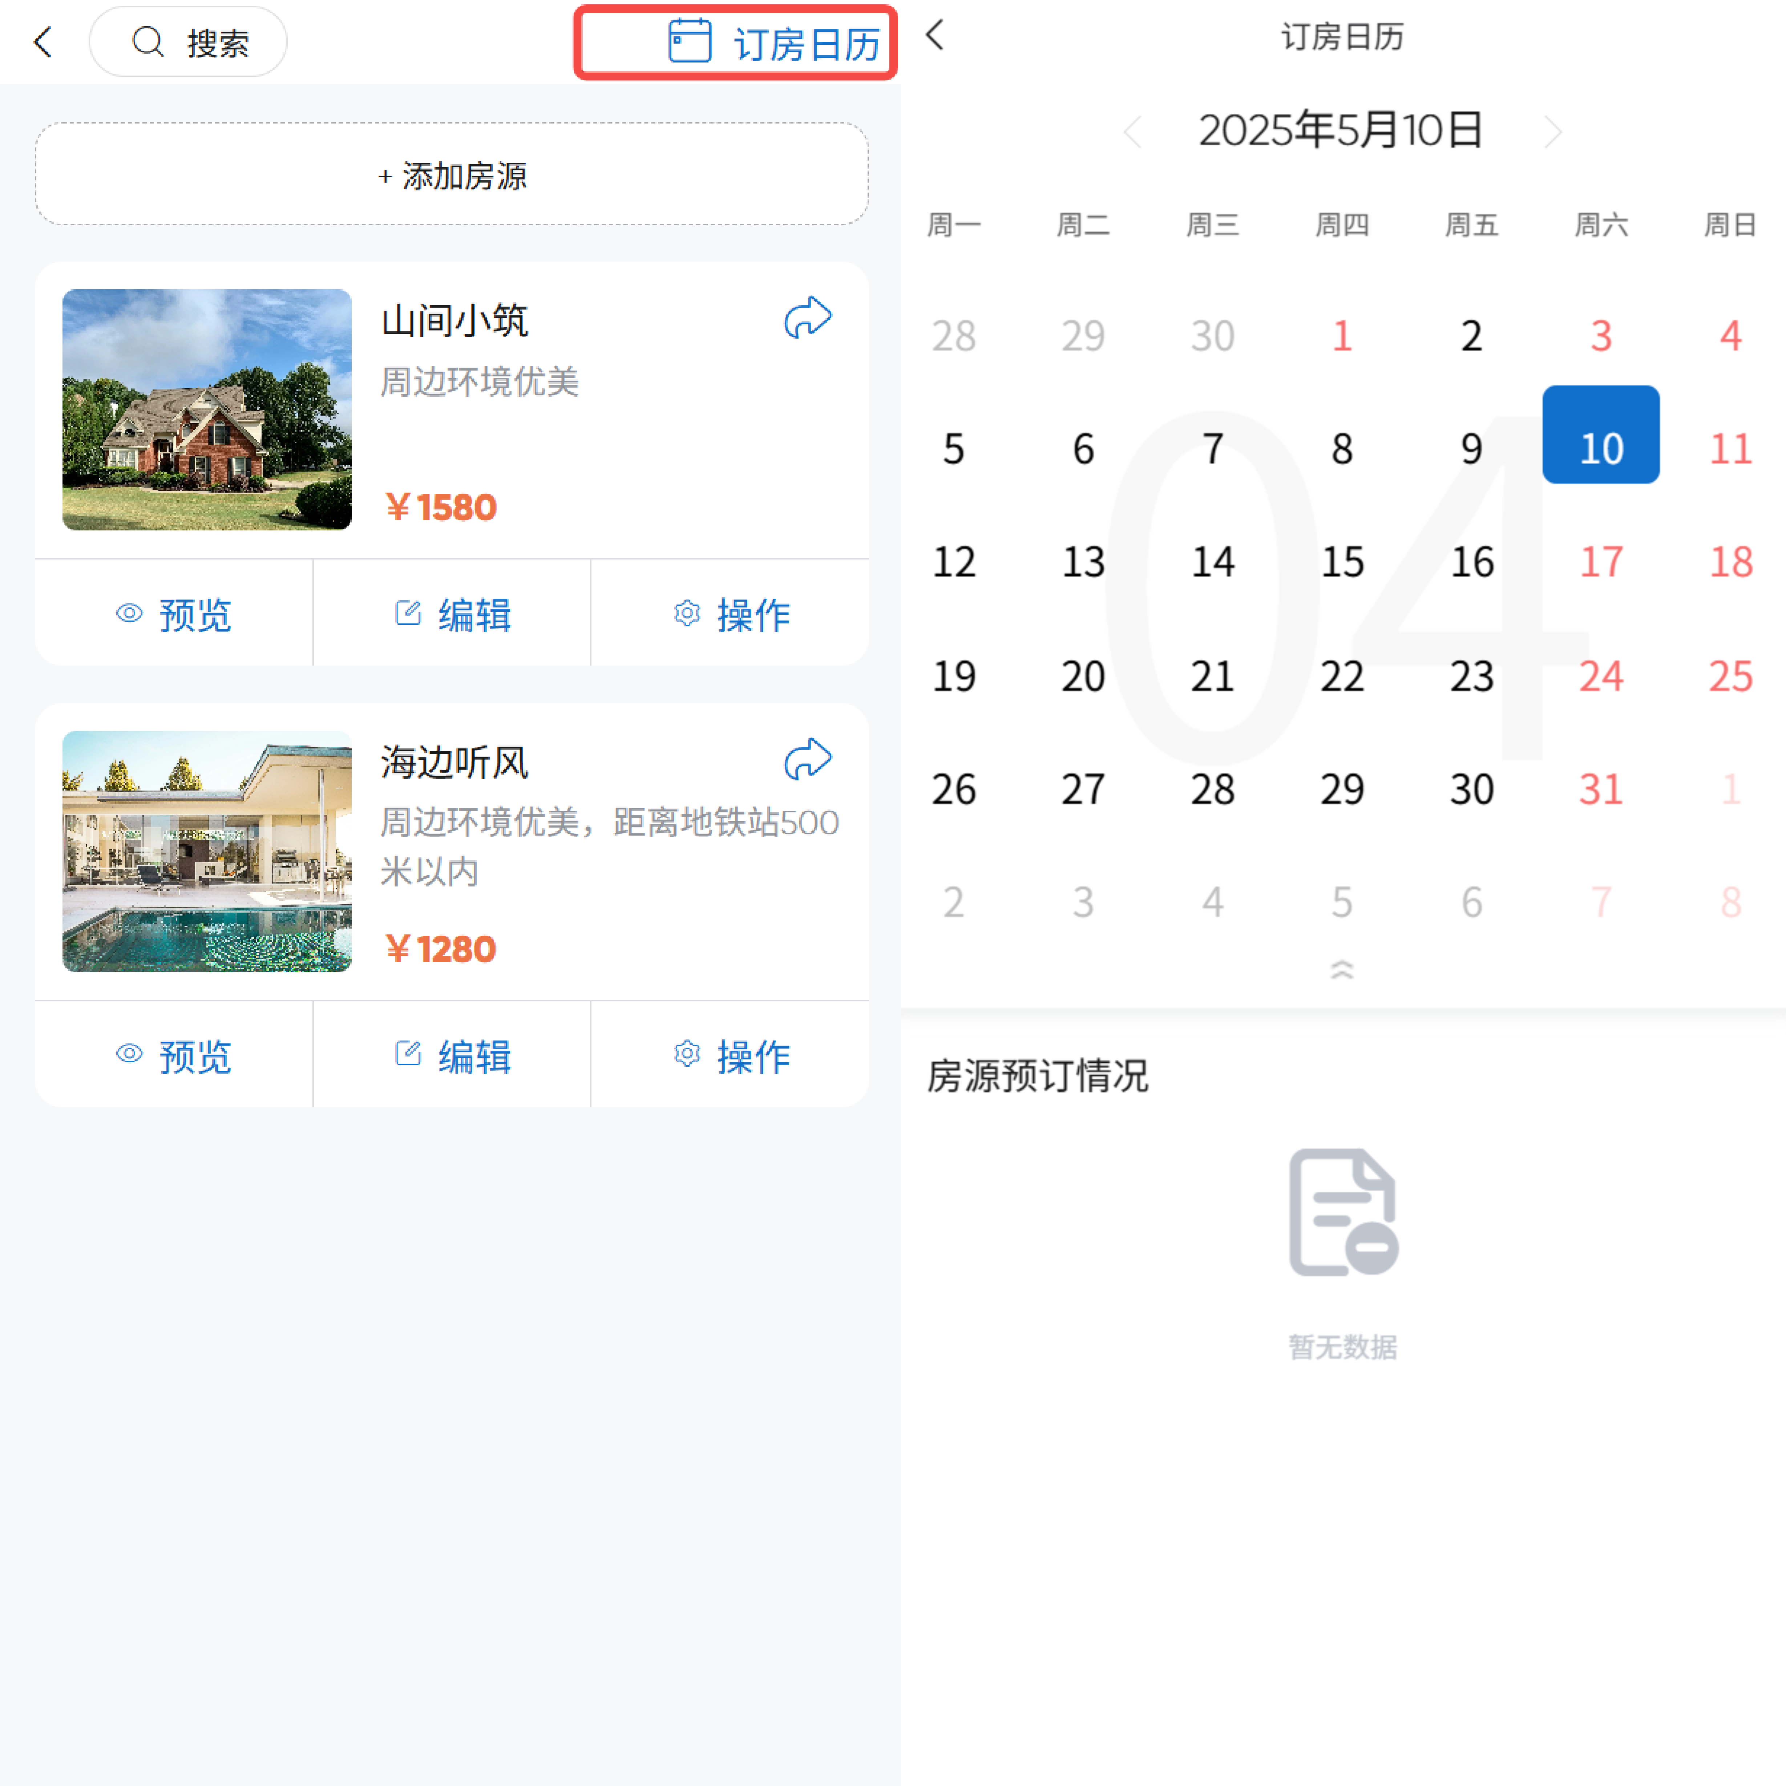Select May 13 in the calendar
The height and width of the screenshot is (1786, 1786).
click(1083, 562)
